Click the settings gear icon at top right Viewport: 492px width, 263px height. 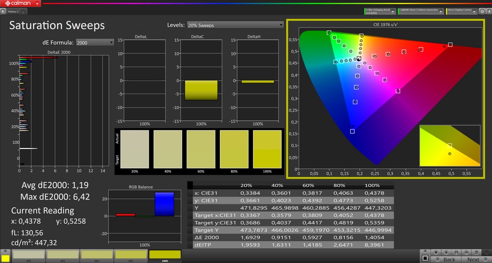coord(481,11)
